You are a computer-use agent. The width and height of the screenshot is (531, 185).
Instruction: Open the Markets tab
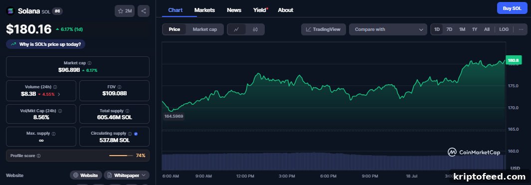[x=204, y=10]
